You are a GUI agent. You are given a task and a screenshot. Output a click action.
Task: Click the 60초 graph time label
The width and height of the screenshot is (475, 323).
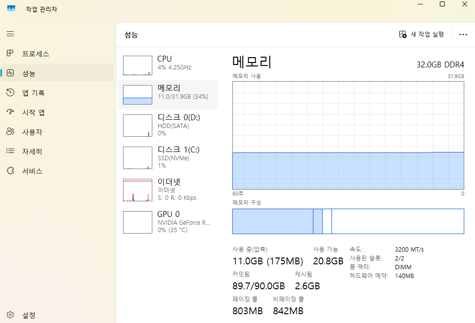(238, 194)
